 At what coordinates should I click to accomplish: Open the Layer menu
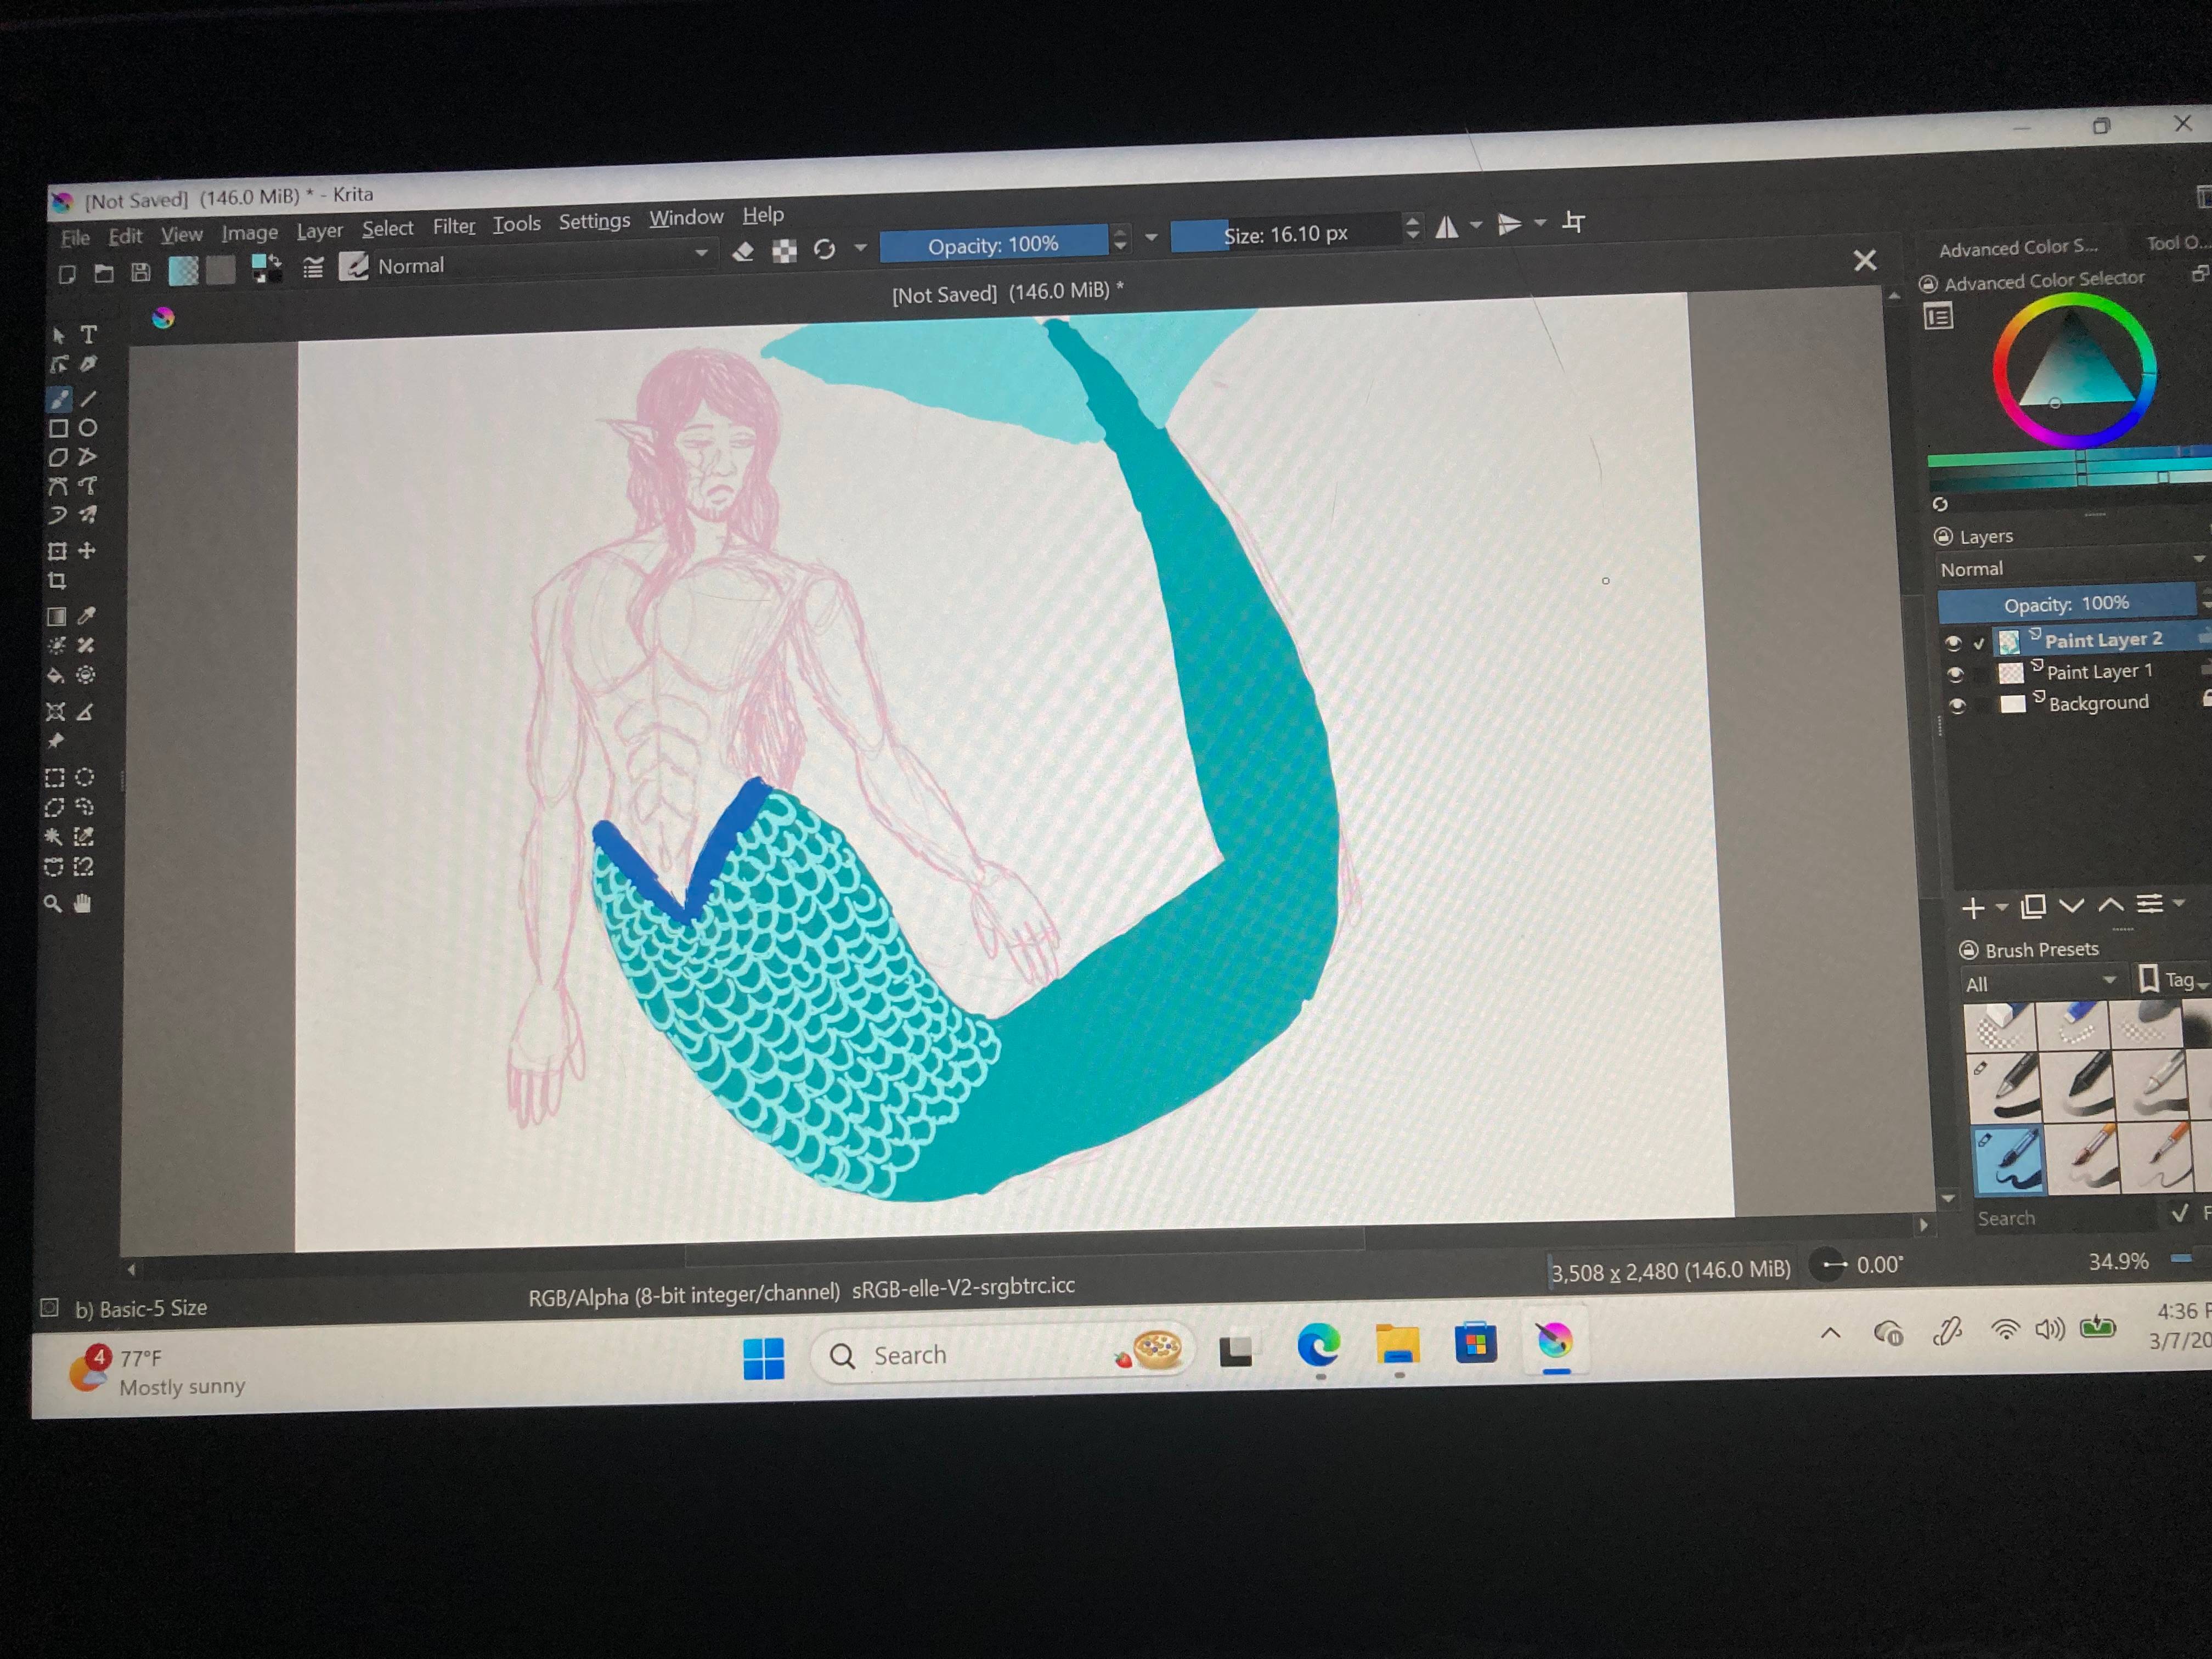[x=319, y=231]
